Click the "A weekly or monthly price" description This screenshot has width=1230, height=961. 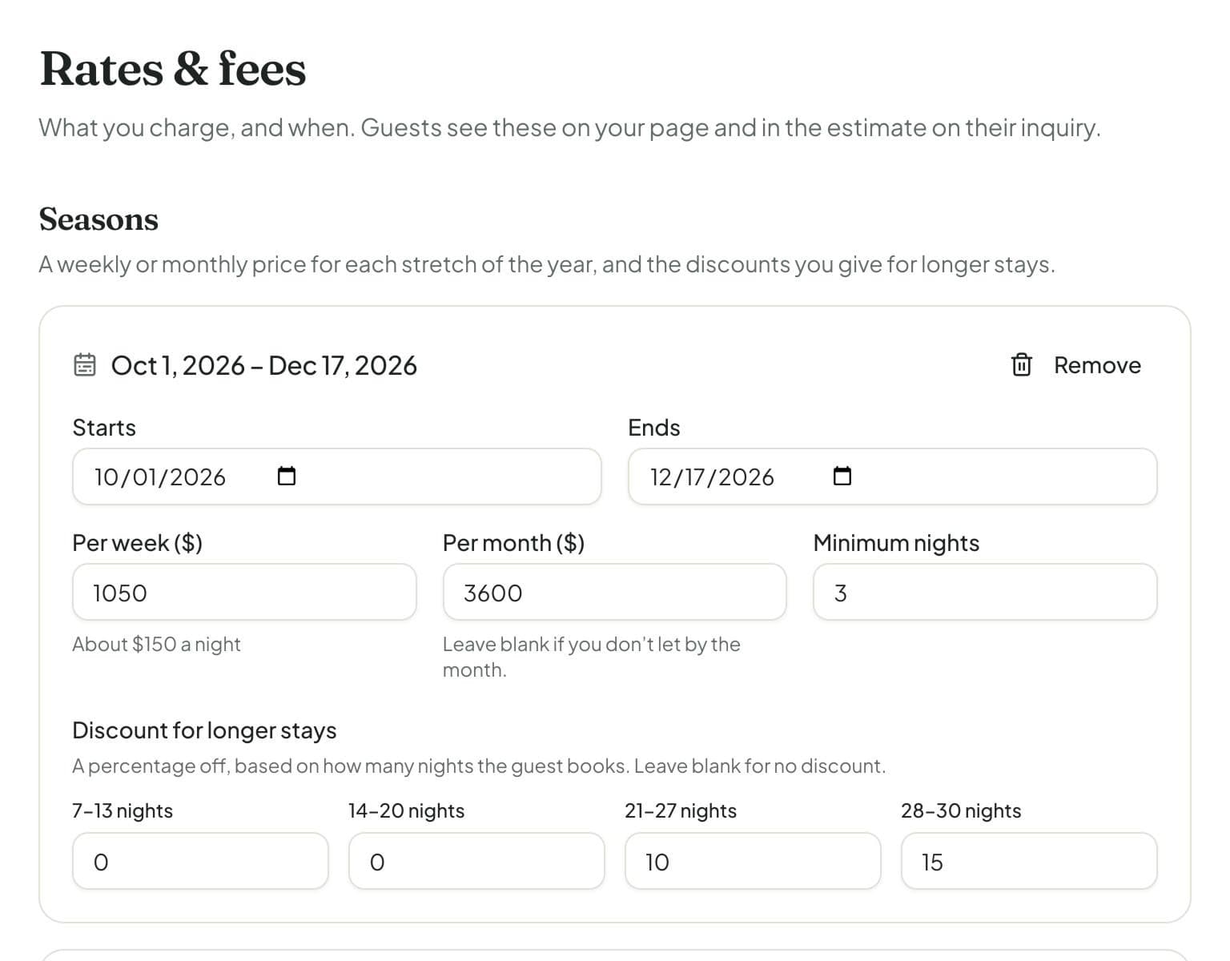[x=547, y=264]
